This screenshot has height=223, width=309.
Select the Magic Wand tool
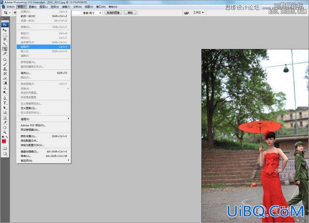(x=5, y=44)
